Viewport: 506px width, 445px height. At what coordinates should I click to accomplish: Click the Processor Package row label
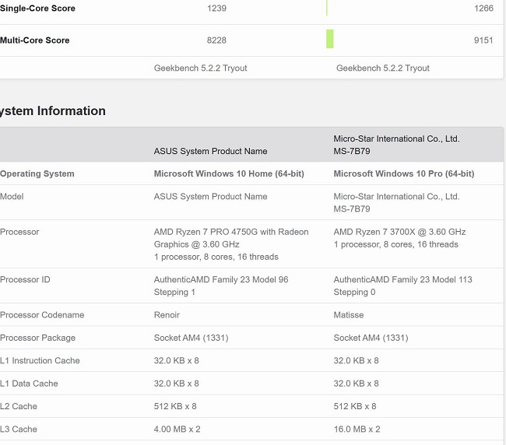coord(38,338)
